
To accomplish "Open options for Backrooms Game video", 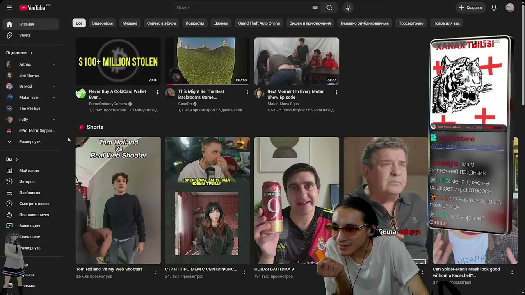I will (247, 93).
